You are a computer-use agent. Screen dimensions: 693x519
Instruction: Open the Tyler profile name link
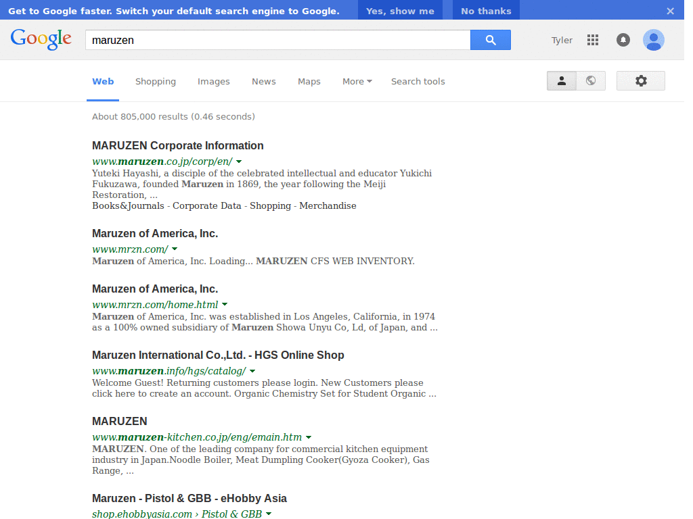coord(562,40)
